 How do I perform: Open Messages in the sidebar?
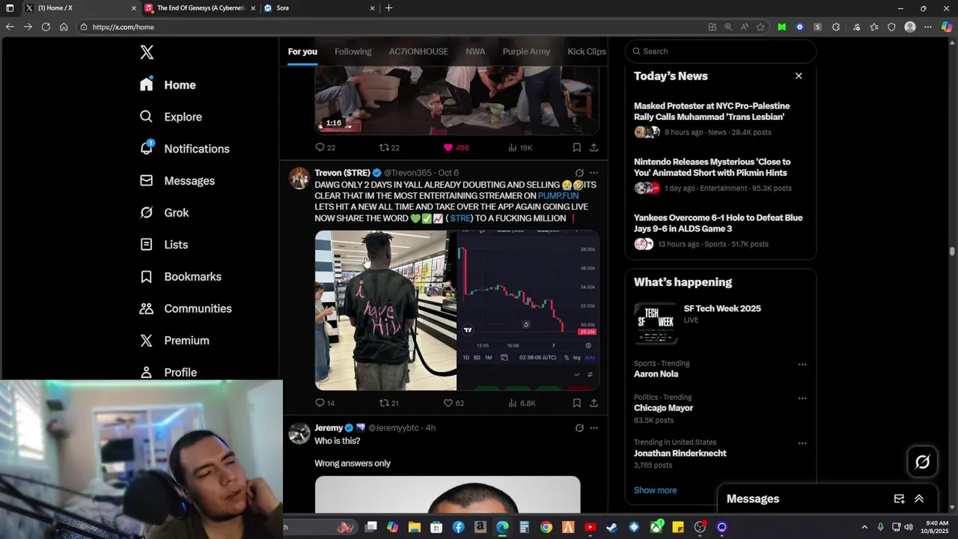tap(177, 180)
